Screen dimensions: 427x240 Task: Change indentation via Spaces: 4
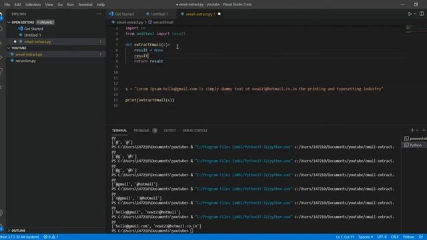(x=366, y=237)
